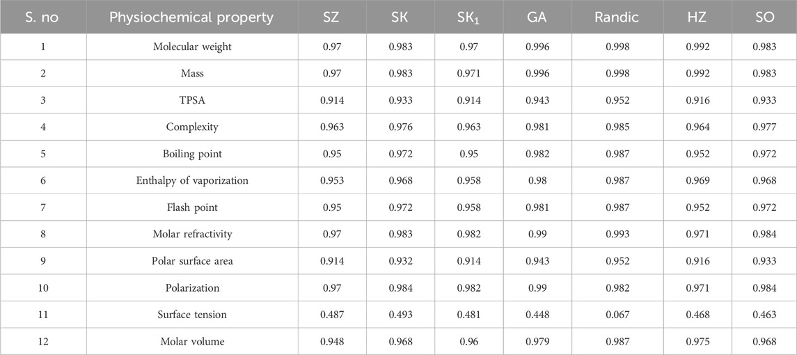
Task: Select the "Boiling point" row label
Action: pyautogui.click(x=192, y=154)
